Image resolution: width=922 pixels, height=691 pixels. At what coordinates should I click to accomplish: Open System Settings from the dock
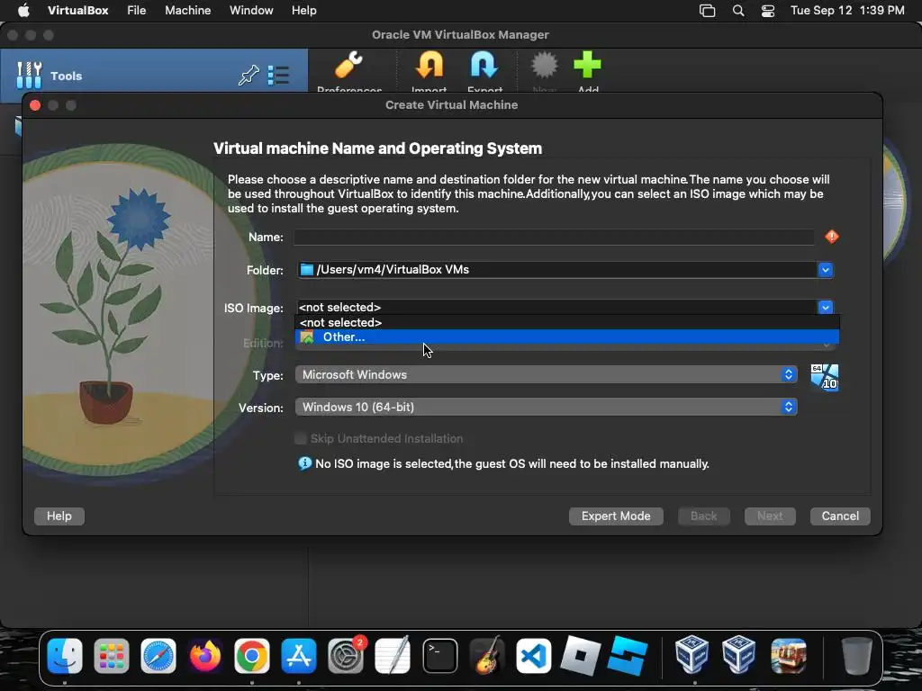click(x=346, y=656)
